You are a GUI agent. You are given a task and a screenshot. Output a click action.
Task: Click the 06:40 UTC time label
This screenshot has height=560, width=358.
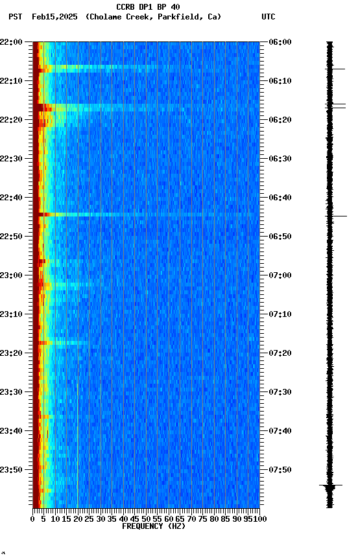click(x=280, y=198)
